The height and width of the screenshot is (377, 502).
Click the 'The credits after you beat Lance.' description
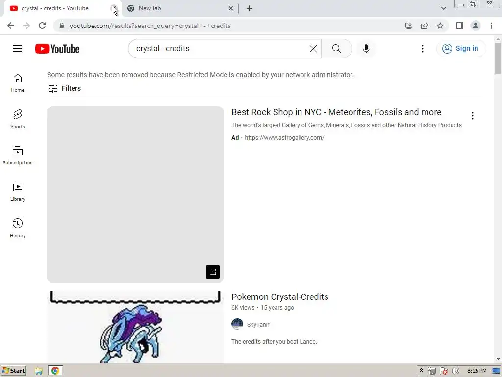tap(274, 342)
